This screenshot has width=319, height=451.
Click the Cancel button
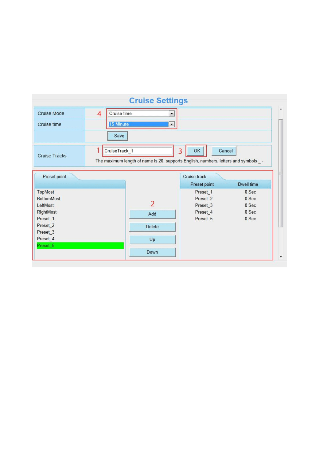224,151
